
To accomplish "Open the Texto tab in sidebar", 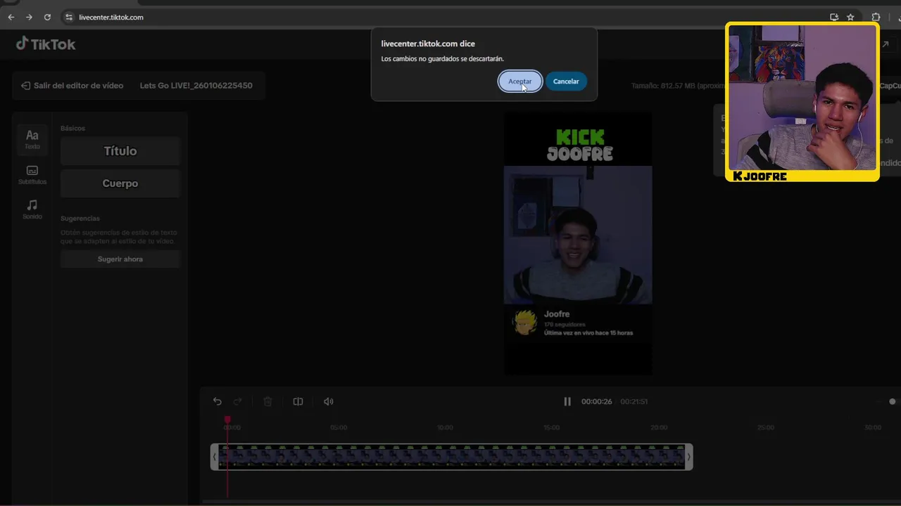I will tap(32, 139).
